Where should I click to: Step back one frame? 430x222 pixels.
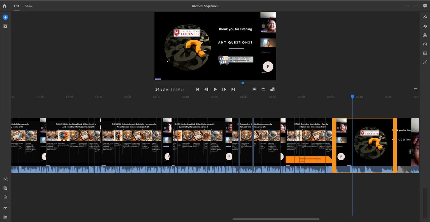click(206, 89)
